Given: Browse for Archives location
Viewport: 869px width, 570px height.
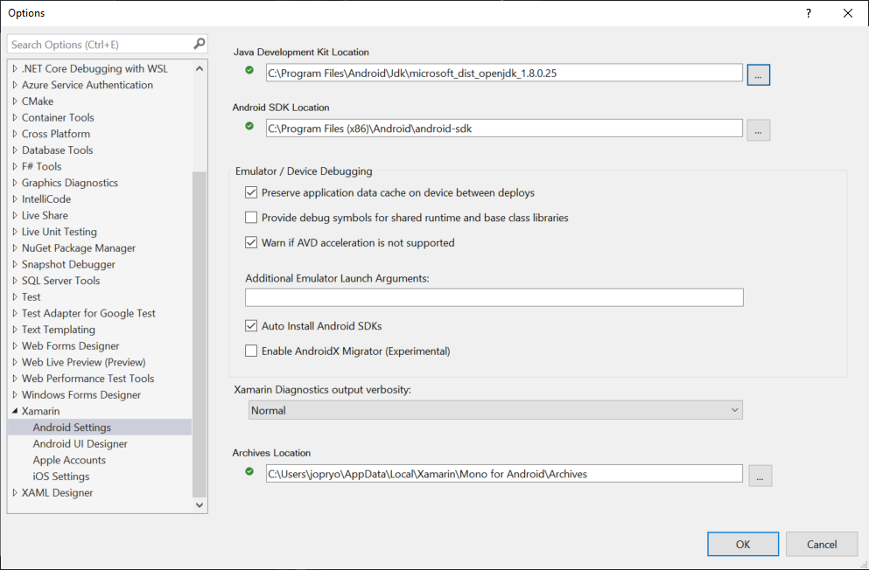Looking at the screenshot, I should [x=760, y=476].
